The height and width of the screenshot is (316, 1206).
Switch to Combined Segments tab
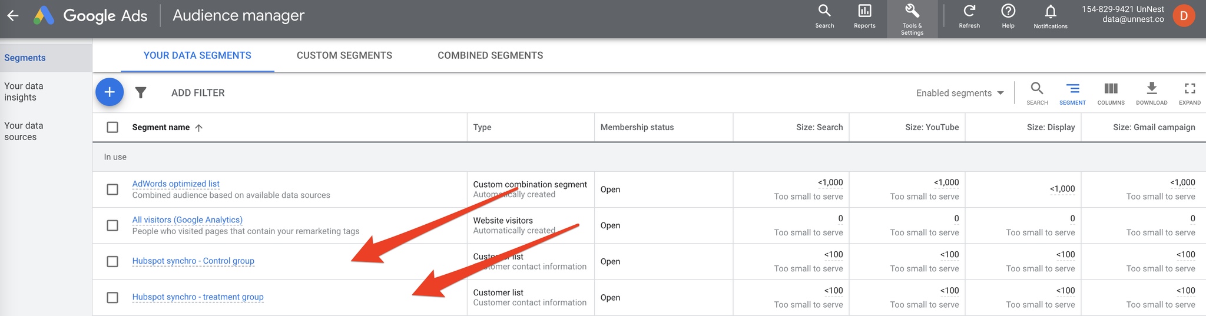pos(491,55)
